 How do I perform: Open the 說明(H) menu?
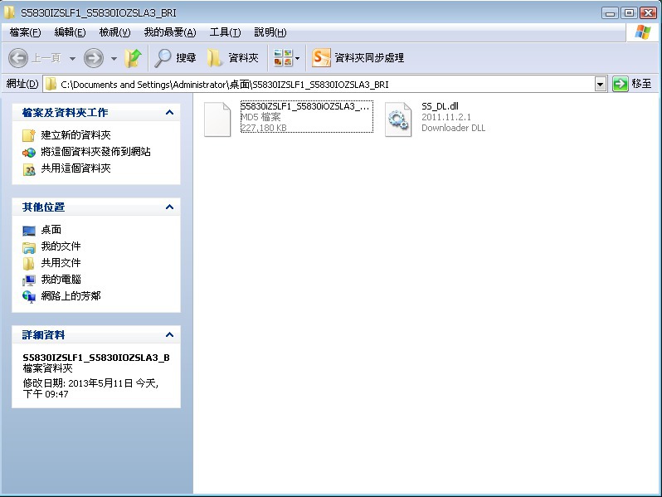(x=270, y=32)
